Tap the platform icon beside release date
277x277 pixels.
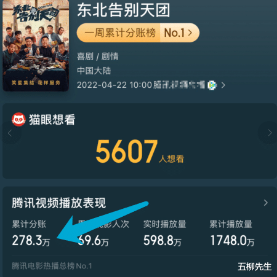pyautogui.click(x=212, y=85)
